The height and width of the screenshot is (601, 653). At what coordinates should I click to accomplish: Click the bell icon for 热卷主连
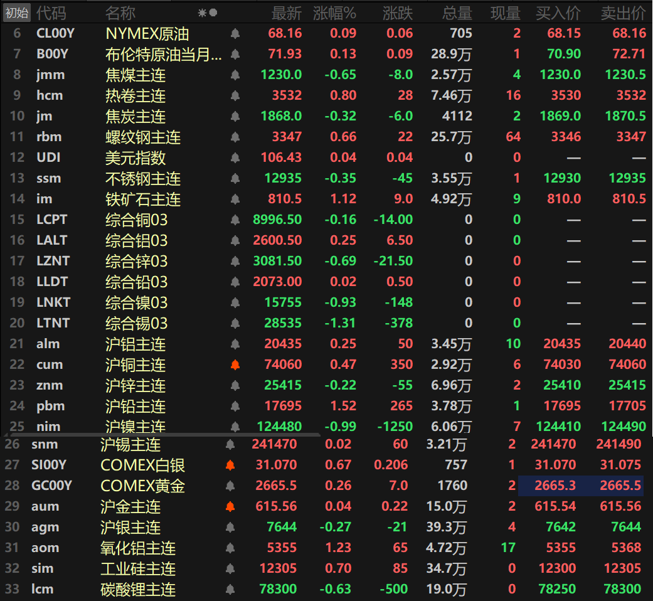tap(235, 95)
